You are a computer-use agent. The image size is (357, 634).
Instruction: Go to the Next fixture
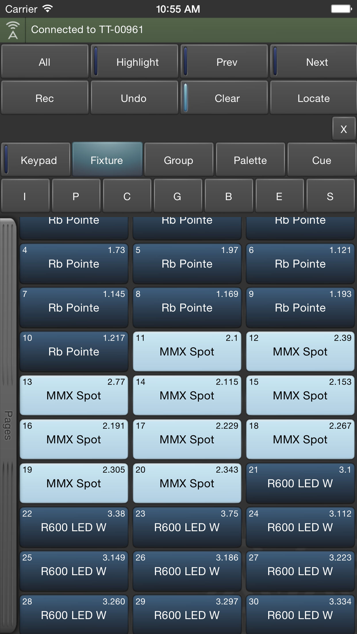click(x=313, y=61)
